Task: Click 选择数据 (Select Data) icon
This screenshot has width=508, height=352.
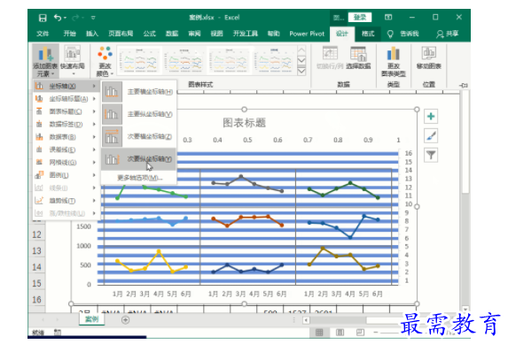Action: [358, 58]
